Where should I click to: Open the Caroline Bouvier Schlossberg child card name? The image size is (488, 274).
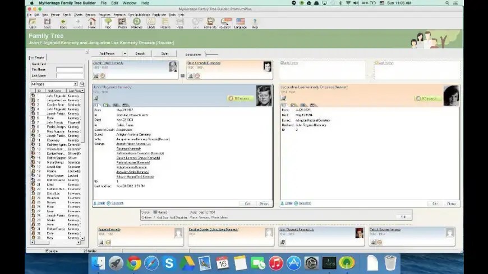pyautogui.click(x=214, y=230)
